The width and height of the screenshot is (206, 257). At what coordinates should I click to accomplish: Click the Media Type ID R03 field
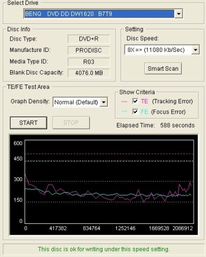(89, 62)
